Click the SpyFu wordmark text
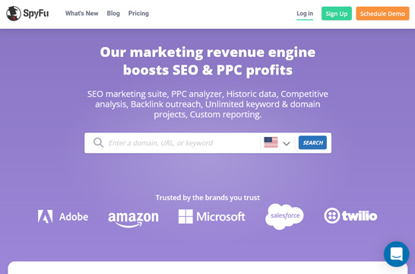This screenshot has height=274, width=415. tap(36, 13)
